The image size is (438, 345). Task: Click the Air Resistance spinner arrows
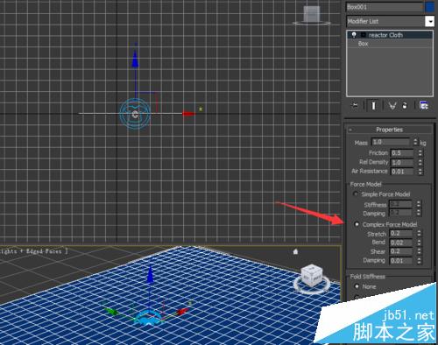click(420, 172)
